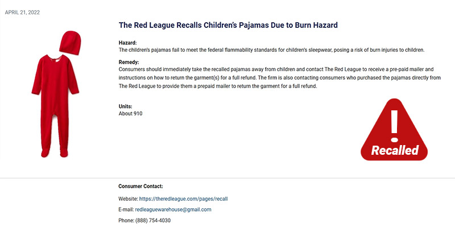Click the Remedy: heading
This screenshot has height=227, width=455.
[x=129, y=62]
